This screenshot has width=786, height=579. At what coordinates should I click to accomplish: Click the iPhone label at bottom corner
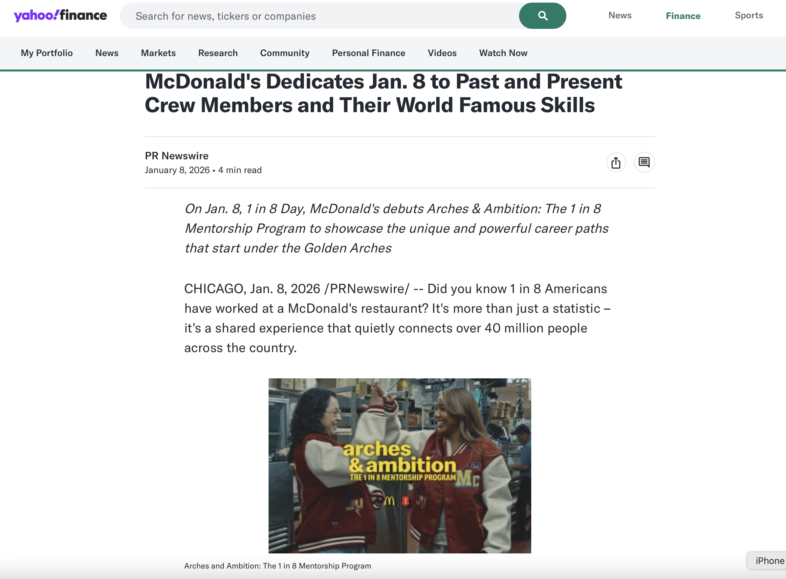(769, 561)
